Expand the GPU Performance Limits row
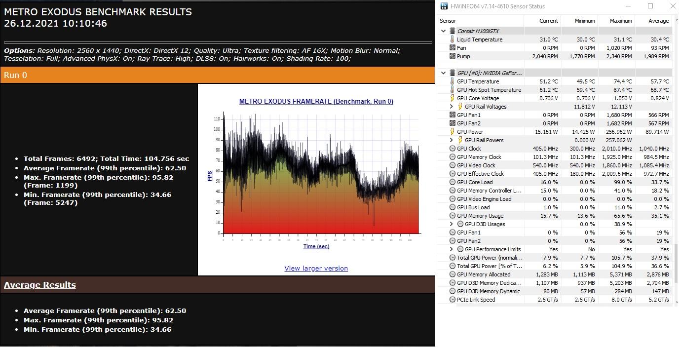The width and height of the screenshot is (680, 350). coord(452,249)
